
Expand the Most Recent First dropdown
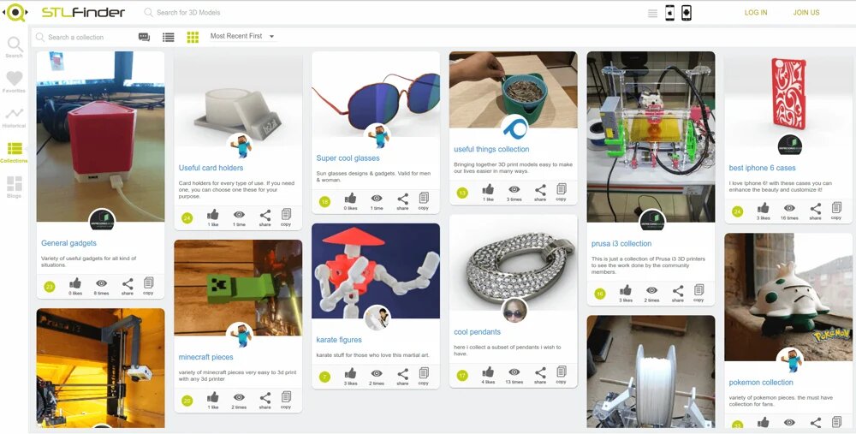point(242,37)
